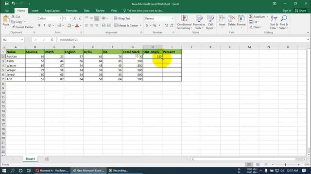Decrease font size with the shrink-font icon
The height and width of the screenshot is (174, 311).
click(x=80, y=18)
